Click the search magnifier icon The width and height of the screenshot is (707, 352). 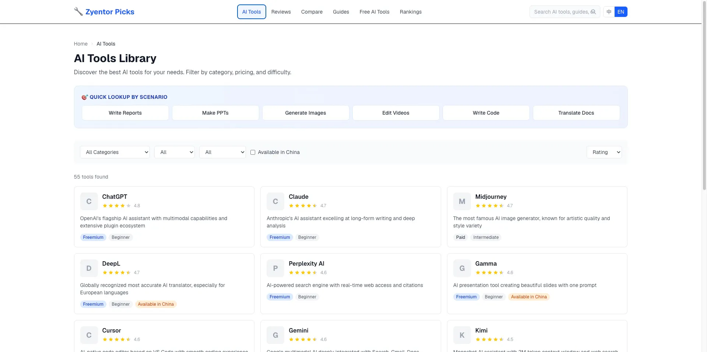pos(593,12)
